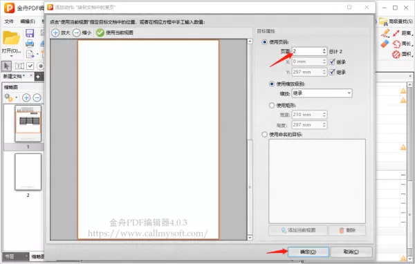Click the 宽度 width input field
This screenshot has width=415, height=264.
click(x=307, y=115)
